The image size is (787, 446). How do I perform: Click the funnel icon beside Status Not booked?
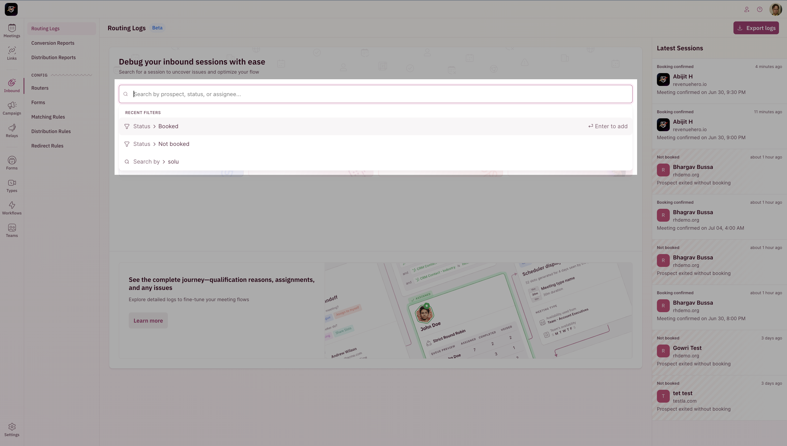coord(127,144)
